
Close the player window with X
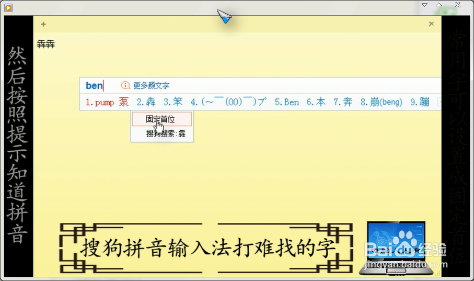coord(458,5)
